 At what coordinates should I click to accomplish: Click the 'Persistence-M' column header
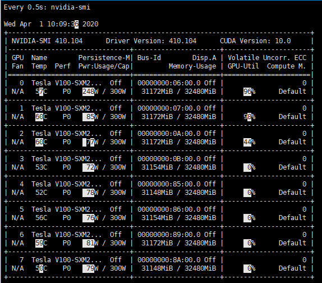click(104, 58)
